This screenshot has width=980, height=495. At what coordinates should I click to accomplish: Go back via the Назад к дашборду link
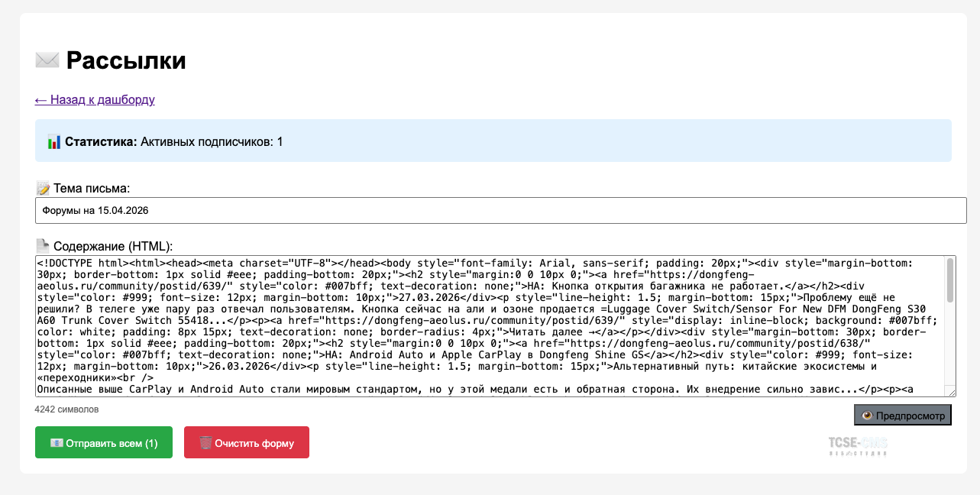coord(95,100)
